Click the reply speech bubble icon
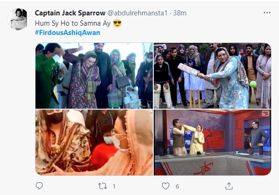Viewport: 279px width, 195px height. tap(39, 186)
